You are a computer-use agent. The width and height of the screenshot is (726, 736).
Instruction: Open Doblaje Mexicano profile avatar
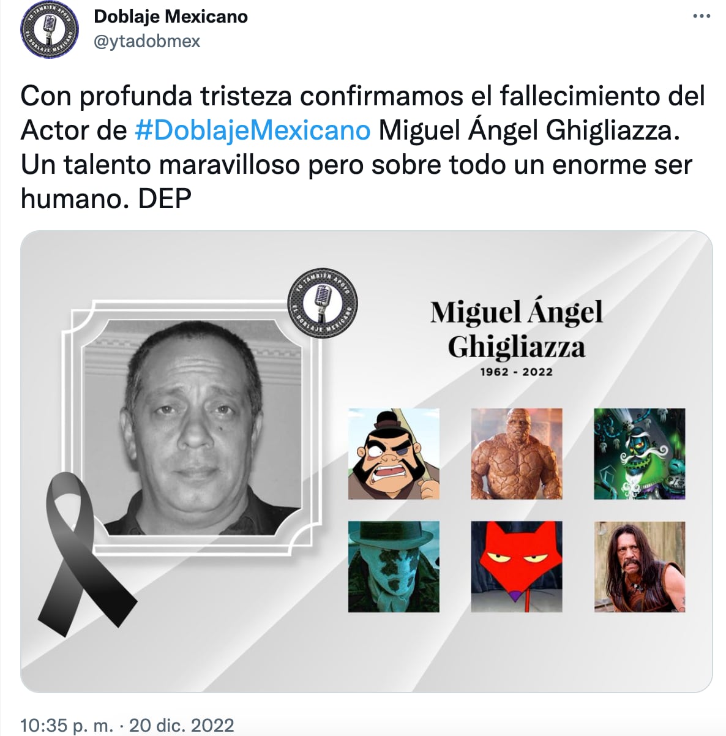[x=51, y=29]
